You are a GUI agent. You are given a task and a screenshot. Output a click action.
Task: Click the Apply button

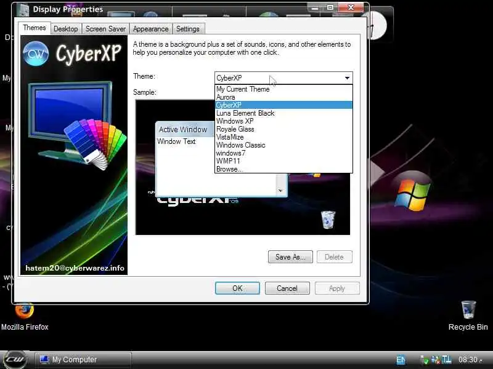[x=337, y=288]
